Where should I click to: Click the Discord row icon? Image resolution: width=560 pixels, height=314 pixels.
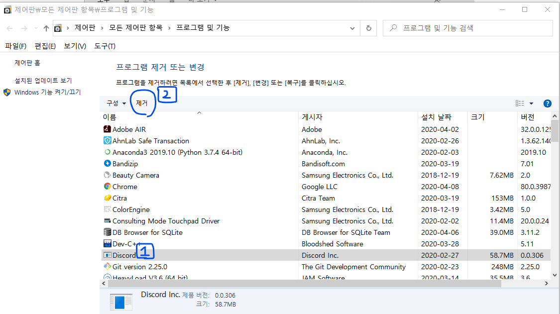[107, 255]
